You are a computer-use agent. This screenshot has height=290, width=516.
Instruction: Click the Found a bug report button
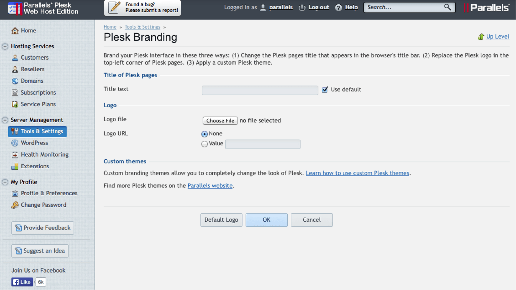(142, 8)
